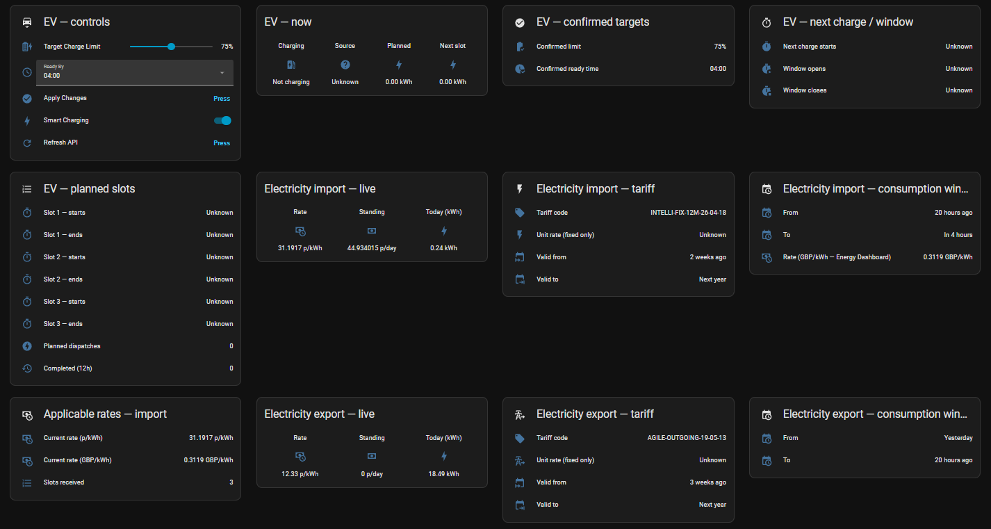Viewport: 991px width, 529px height.
Task: Click the timer icon beside Slot 1 — starts
Action: click(x=27, y=213)
